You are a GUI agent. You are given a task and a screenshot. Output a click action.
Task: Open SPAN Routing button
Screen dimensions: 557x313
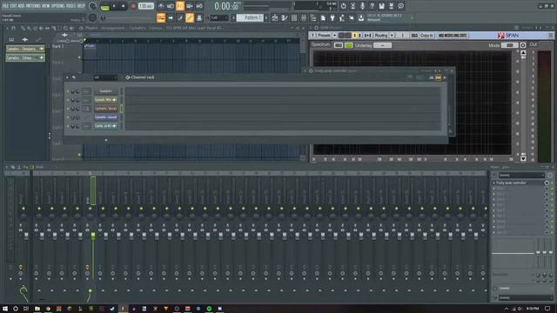point(381,36)
